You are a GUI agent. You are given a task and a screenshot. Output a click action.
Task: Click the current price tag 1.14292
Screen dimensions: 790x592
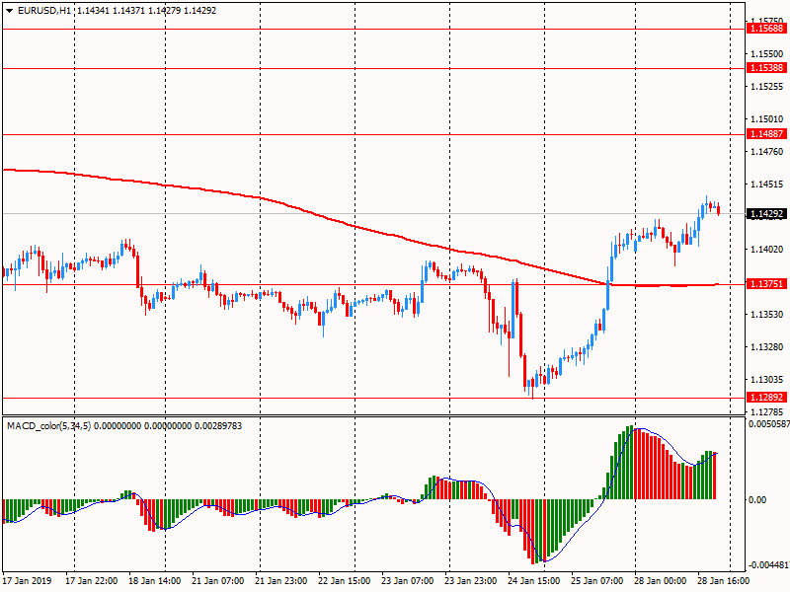click(767, 214)
